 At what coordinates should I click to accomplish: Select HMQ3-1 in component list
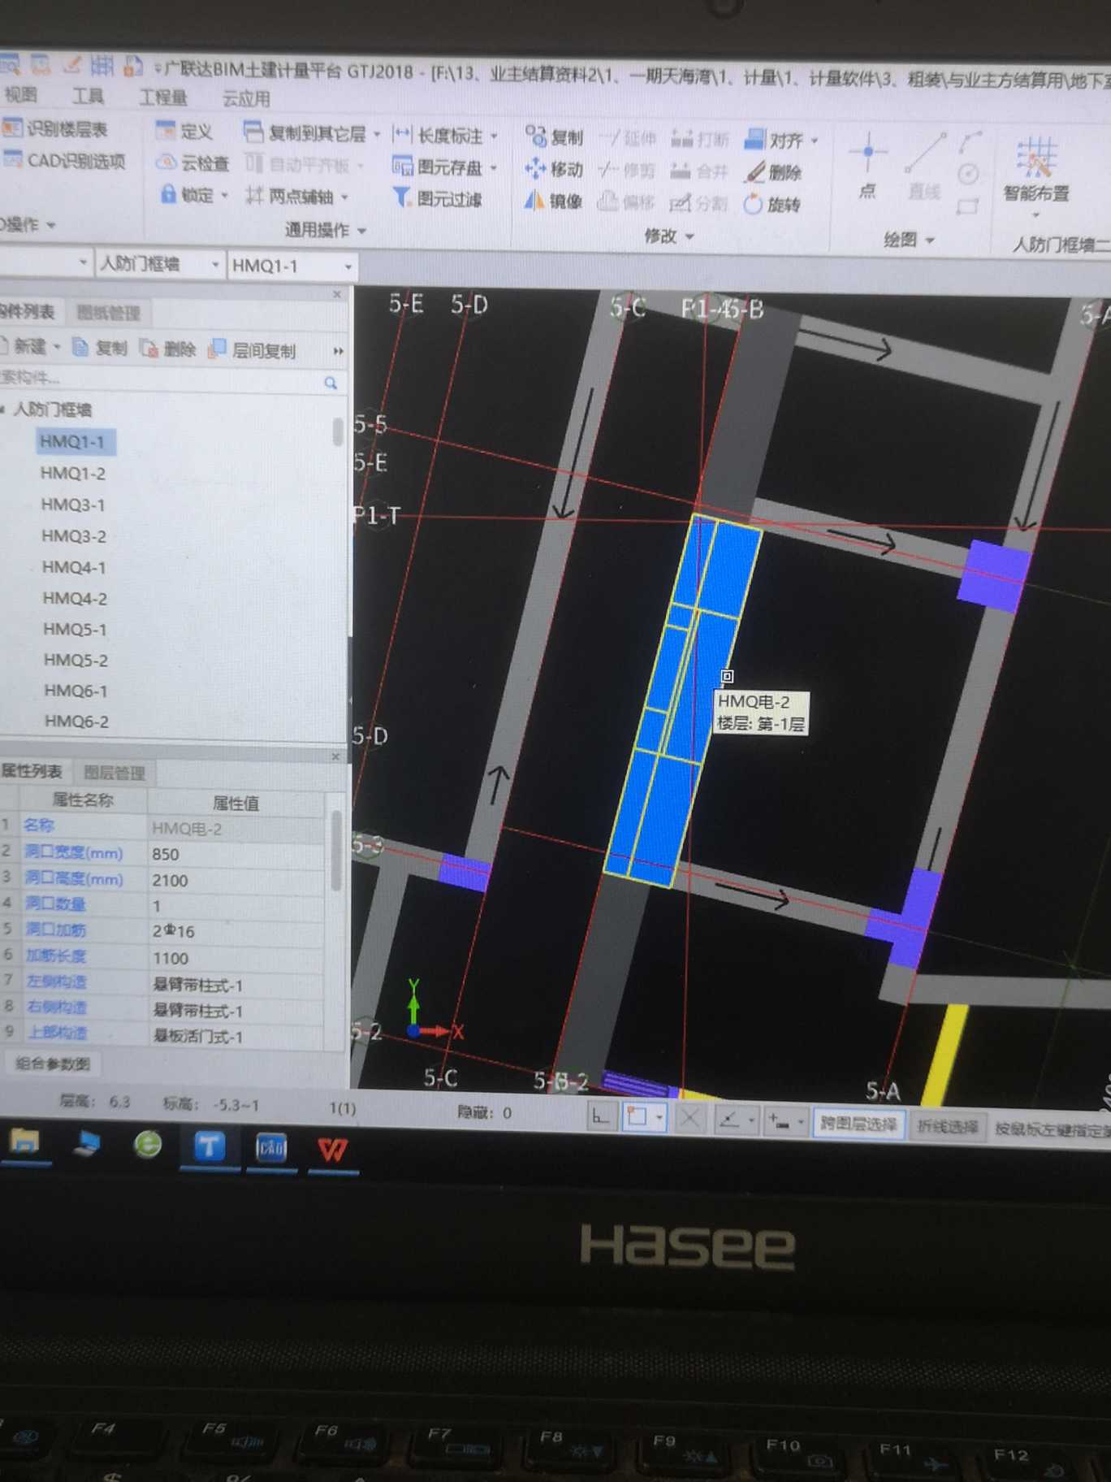pyautogui.click(x=73, y=505)
